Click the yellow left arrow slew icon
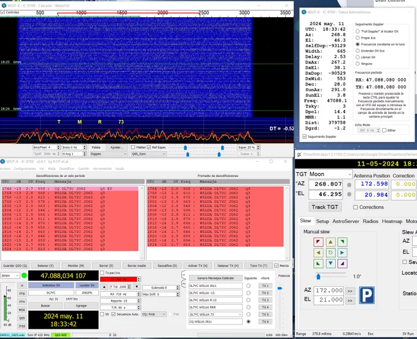417x339 pixels. coord(318,253)
